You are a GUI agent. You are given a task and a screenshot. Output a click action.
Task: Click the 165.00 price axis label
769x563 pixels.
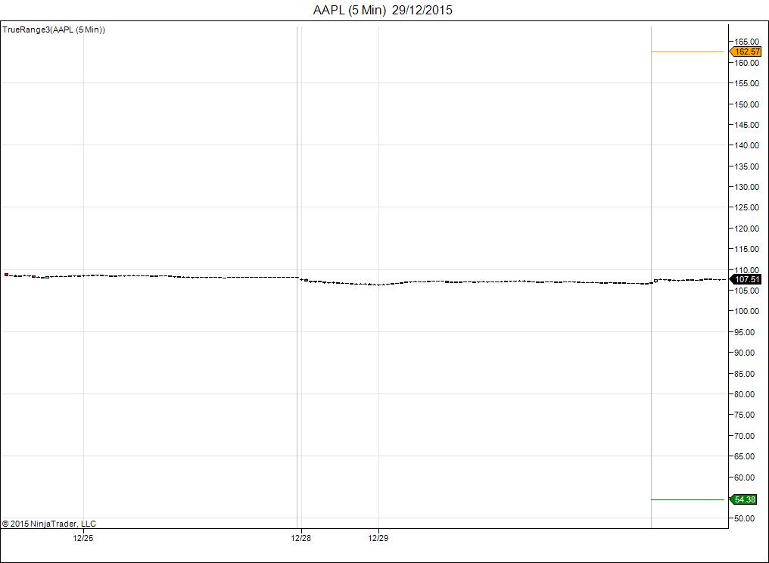click(746, 42)
